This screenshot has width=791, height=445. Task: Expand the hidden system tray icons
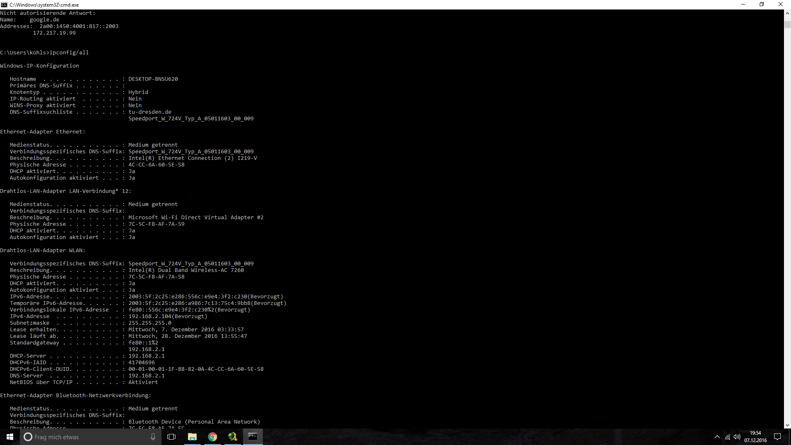(x=717, y=437)
